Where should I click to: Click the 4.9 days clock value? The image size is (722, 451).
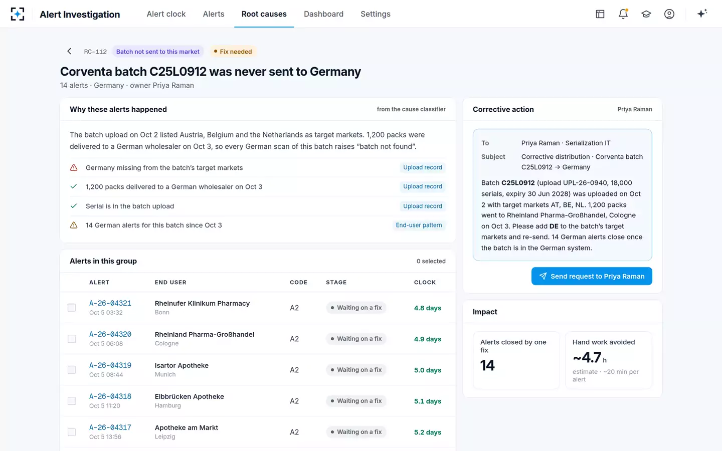[428, 339]
